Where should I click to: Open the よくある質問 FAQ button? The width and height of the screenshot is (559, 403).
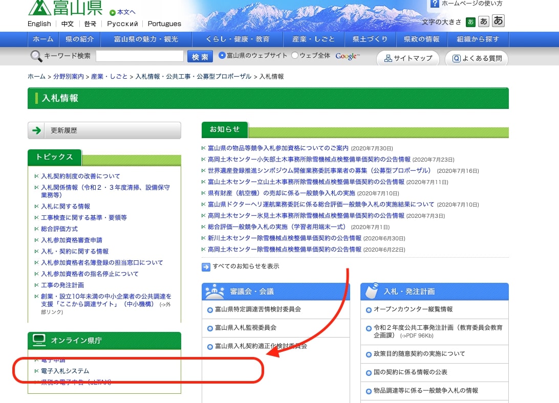pos(477,58)
